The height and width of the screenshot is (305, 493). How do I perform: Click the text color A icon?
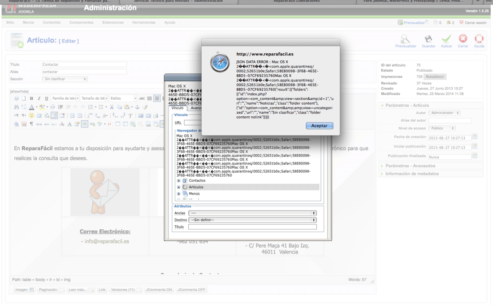point(31,107)
